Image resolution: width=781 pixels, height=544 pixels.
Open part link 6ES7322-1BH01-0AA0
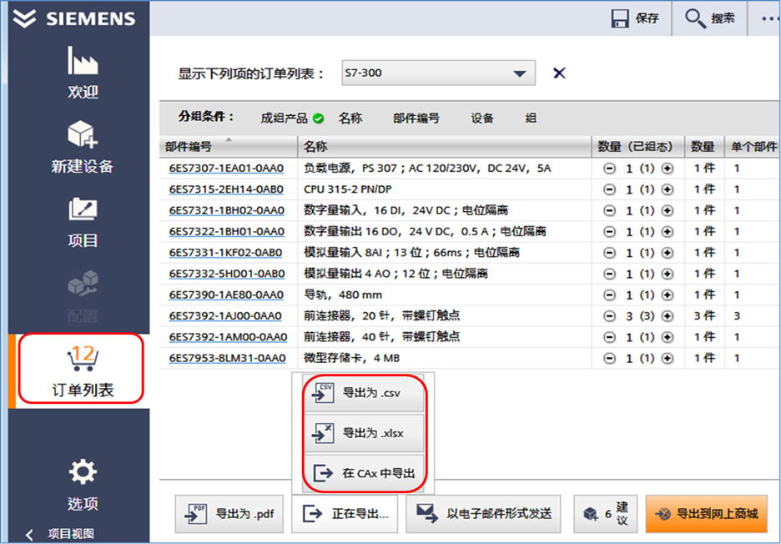227,232
